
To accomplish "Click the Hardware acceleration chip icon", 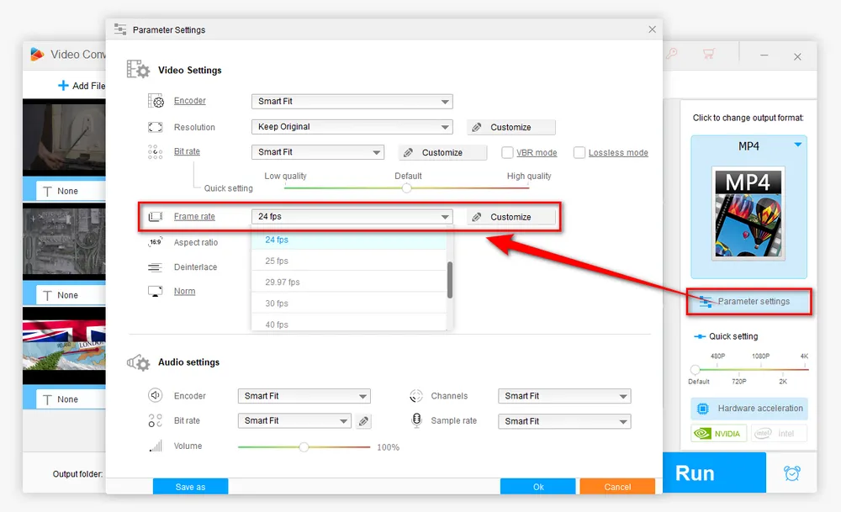I will click(x=703, y=409).
